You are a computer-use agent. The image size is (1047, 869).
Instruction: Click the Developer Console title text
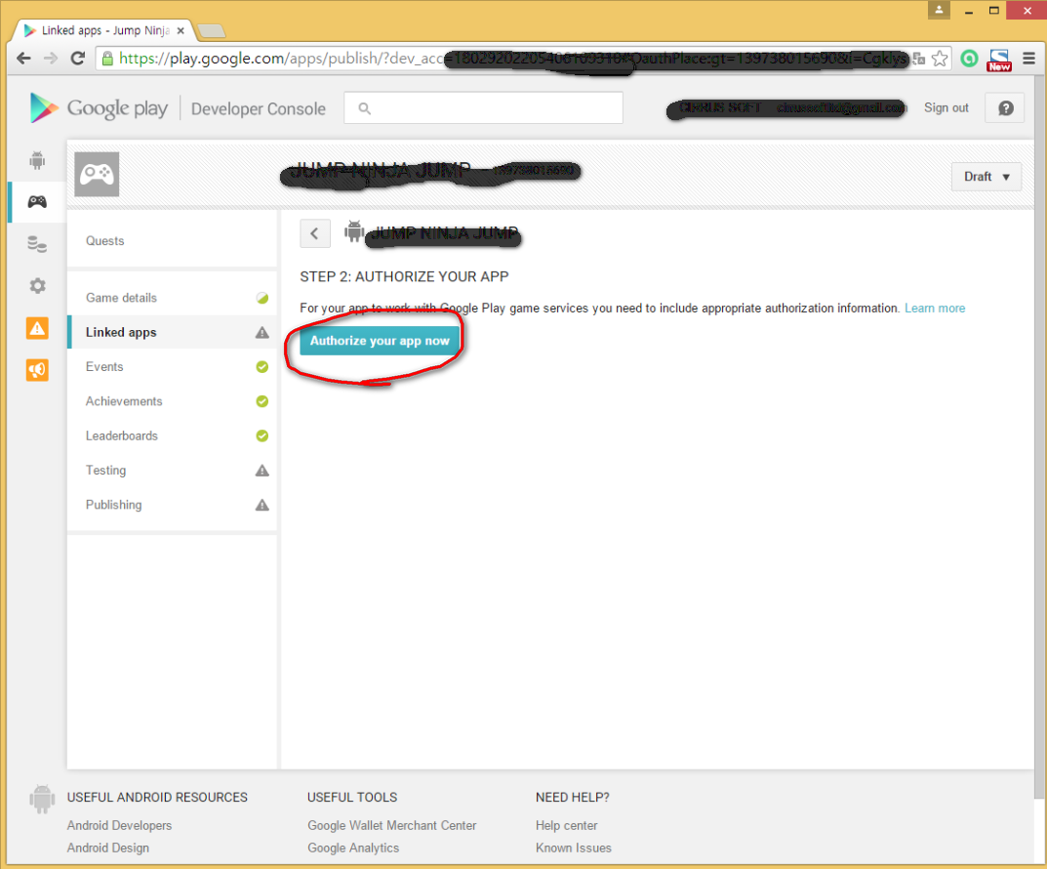coord(259,109)
